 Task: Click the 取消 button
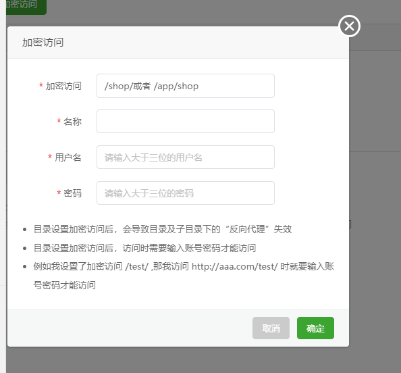click(x=271, y=328)
